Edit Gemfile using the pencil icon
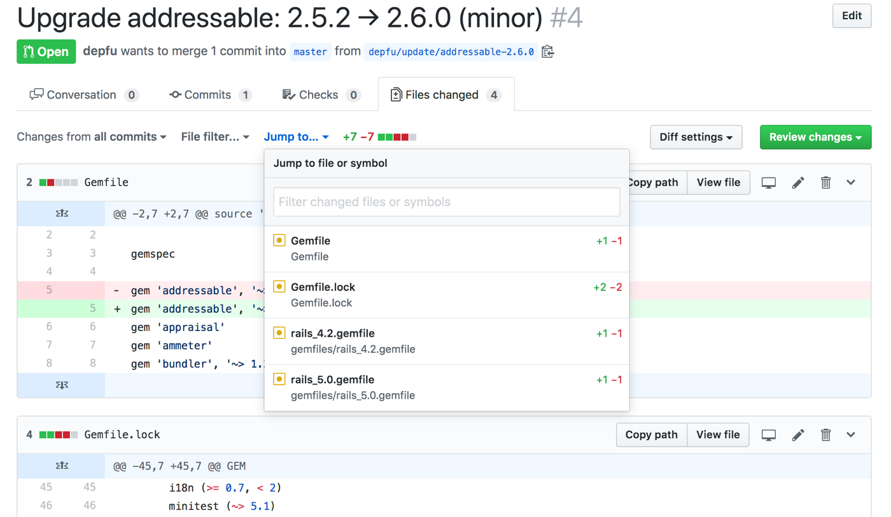Image resolution: width=891 pixels, height=517 pixels. 797,183
